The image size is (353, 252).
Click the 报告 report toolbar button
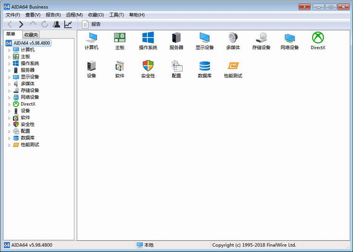pyautogui.click(x=92, y=24)
